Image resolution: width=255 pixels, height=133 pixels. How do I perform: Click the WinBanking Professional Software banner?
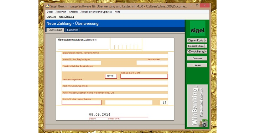[x=197, y=106]
